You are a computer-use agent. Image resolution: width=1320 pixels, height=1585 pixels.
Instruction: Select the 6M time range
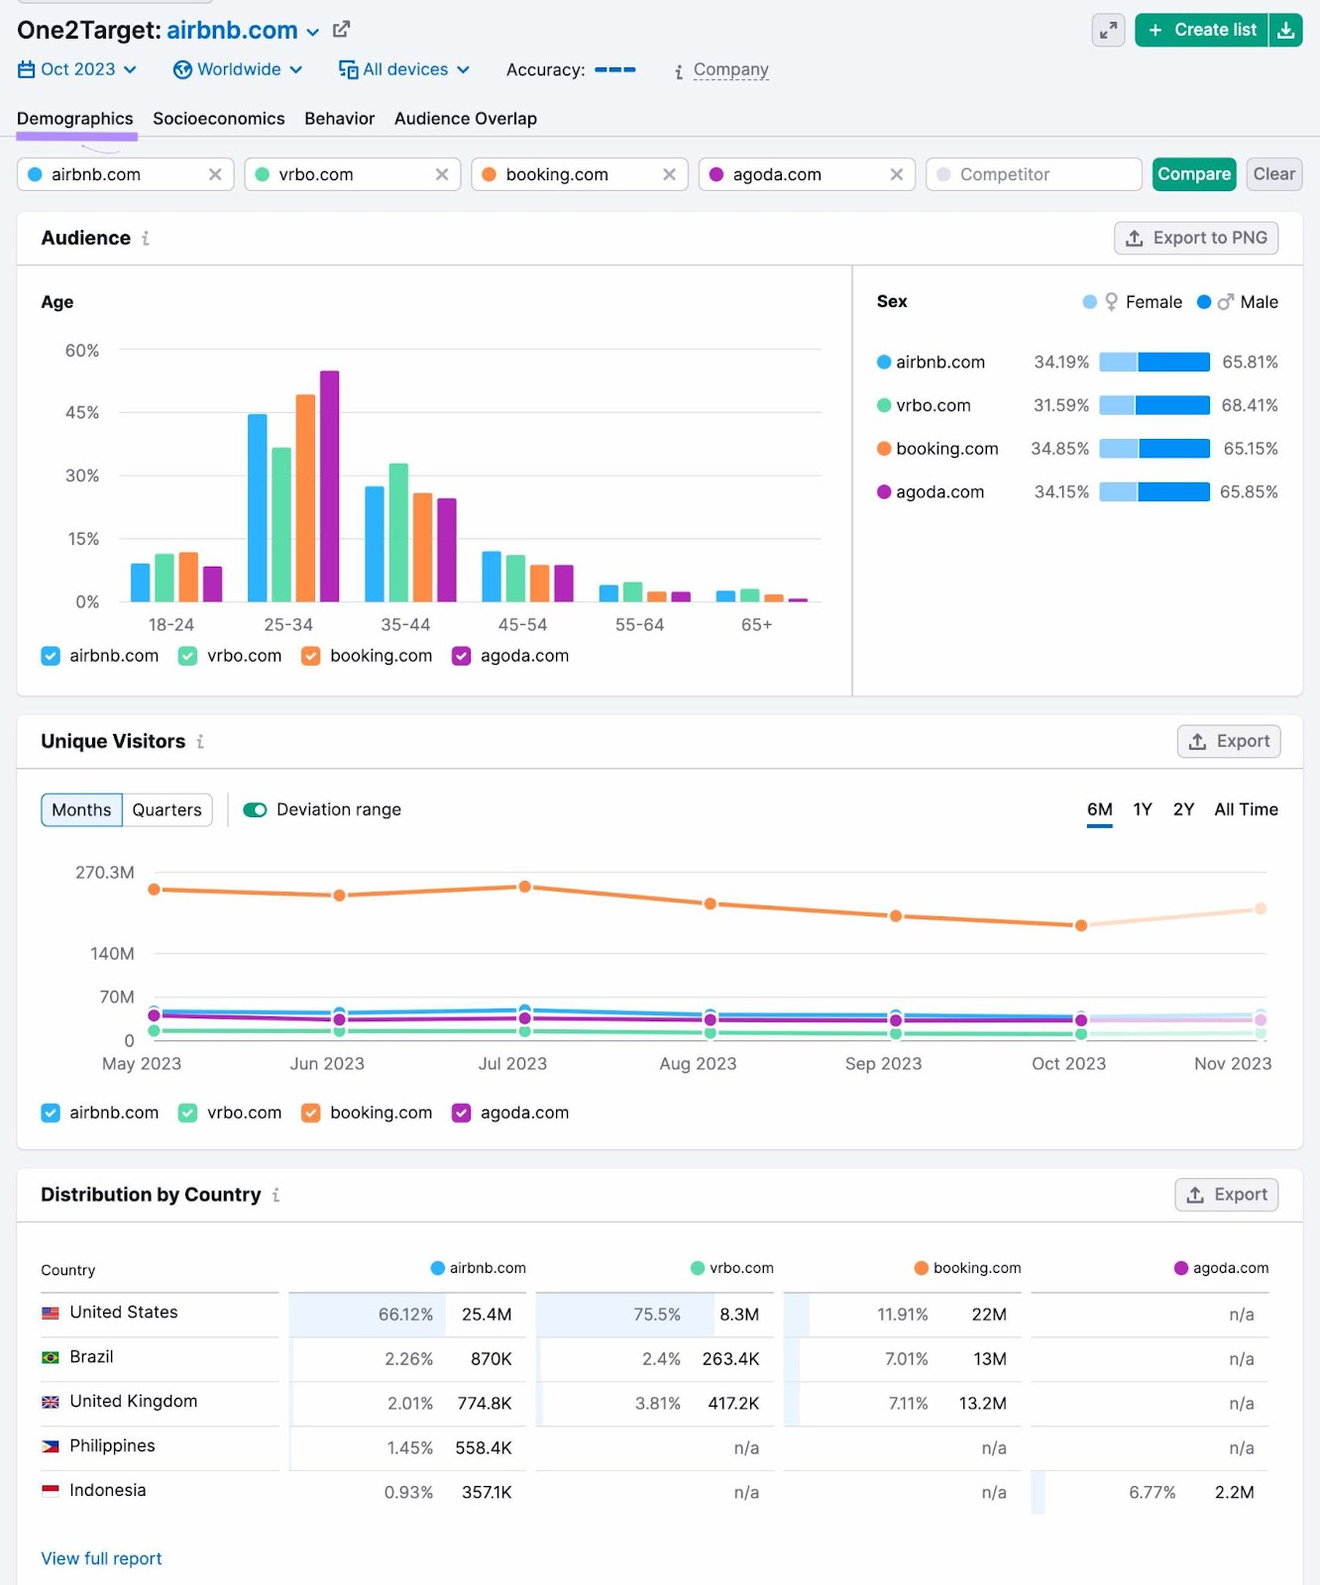tap(1100, 810)
